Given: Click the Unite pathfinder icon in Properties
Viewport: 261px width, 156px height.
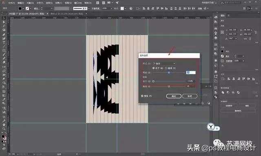Looking at the screenshot, I should pos(223,93).
